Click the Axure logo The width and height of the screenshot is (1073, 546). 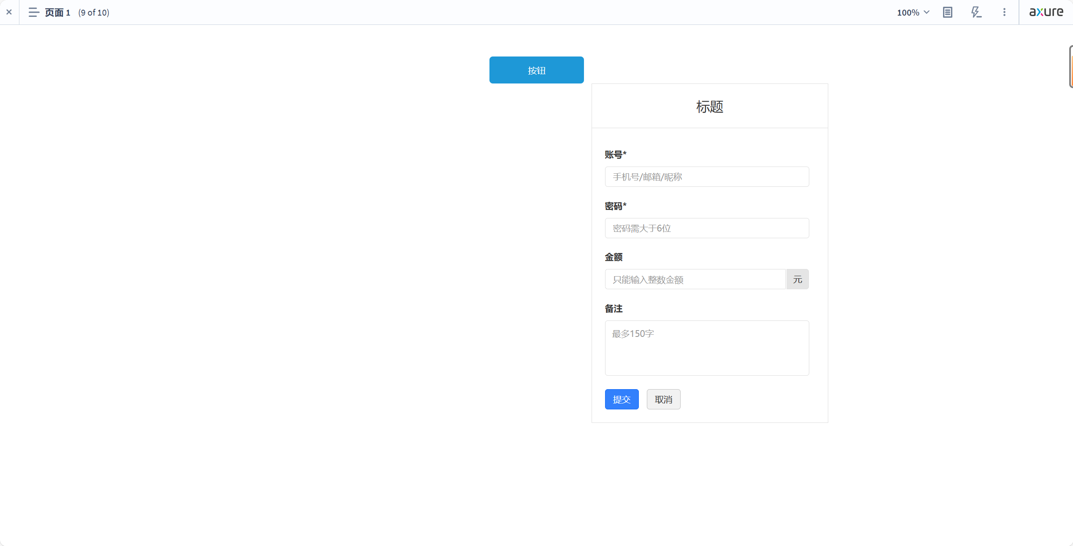tap(1046, 12)
